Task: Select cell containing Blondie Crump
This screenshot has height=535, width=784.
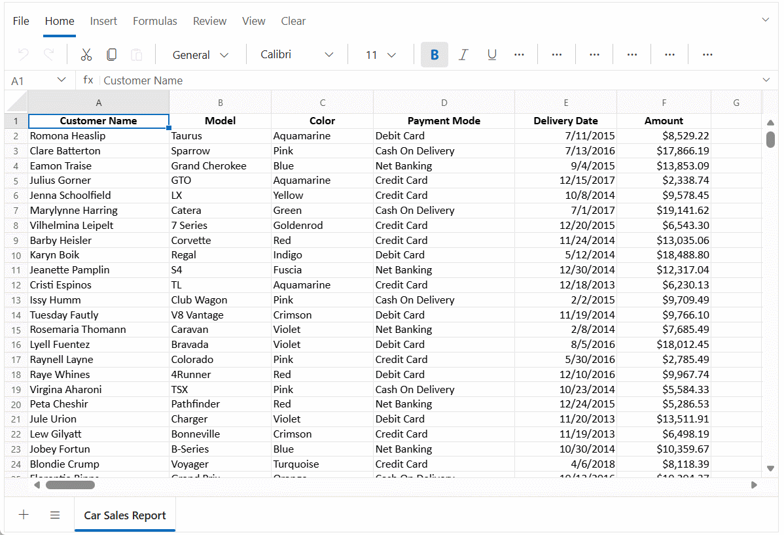Action: [99, 464]
